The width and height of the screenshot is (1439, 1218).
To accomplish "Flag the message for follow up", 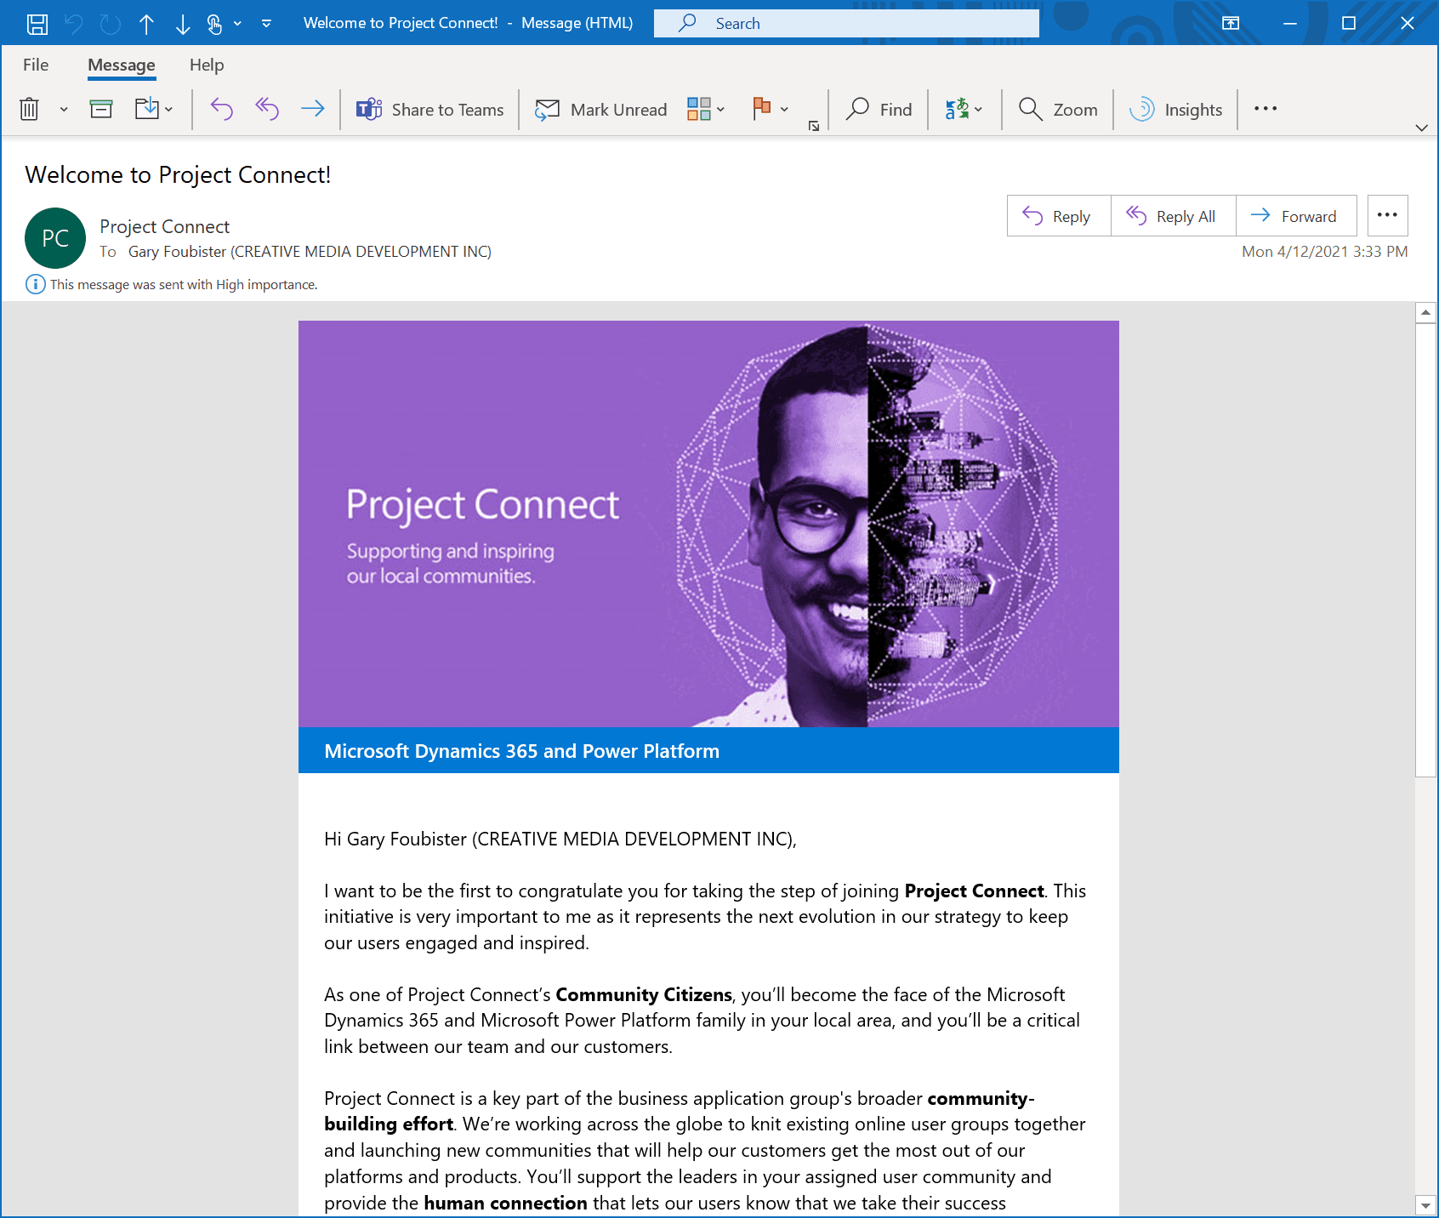I will pyautogui.click(x=762, y=109).
